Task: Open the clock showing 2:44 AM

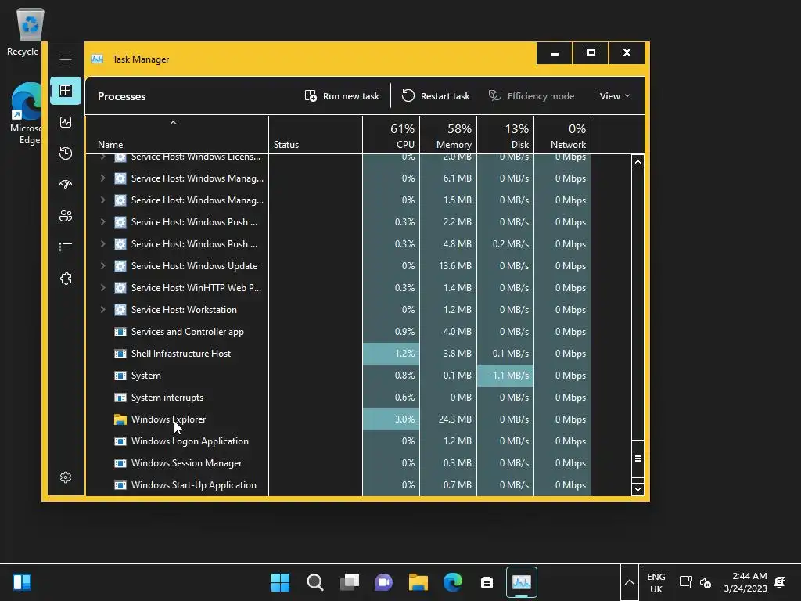Action: coord(745,582)
